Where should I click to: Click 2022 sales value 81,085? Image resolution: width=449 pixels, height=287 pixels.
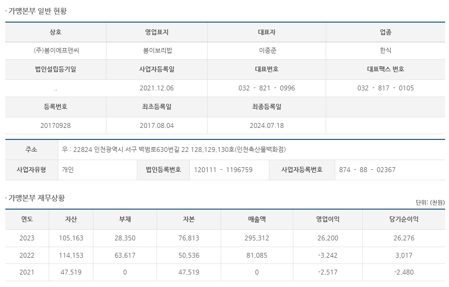click(x=257, y=255)
